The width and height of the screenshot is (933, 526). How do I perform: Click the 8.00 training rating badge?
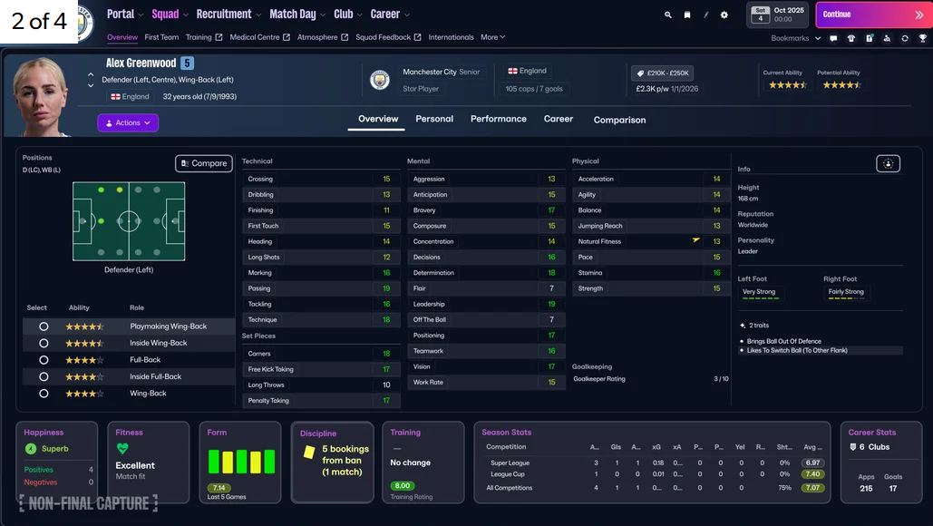[403, 485]
